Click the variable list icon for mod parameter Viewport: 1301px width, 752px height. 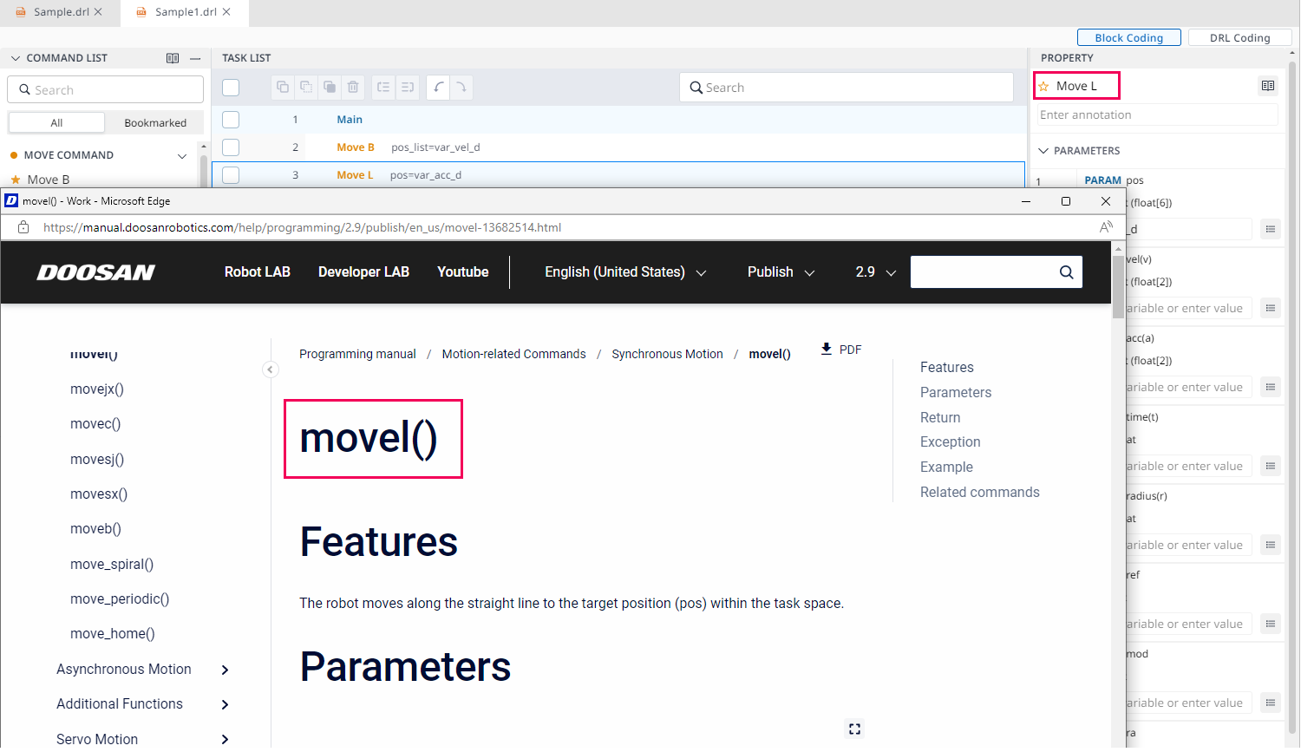tap(1271, 703)
